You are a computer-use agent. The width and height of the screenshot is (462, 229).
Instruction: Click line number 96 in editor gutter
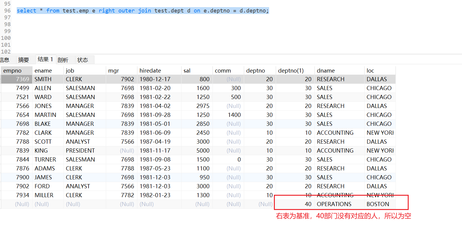pos(7,11)
